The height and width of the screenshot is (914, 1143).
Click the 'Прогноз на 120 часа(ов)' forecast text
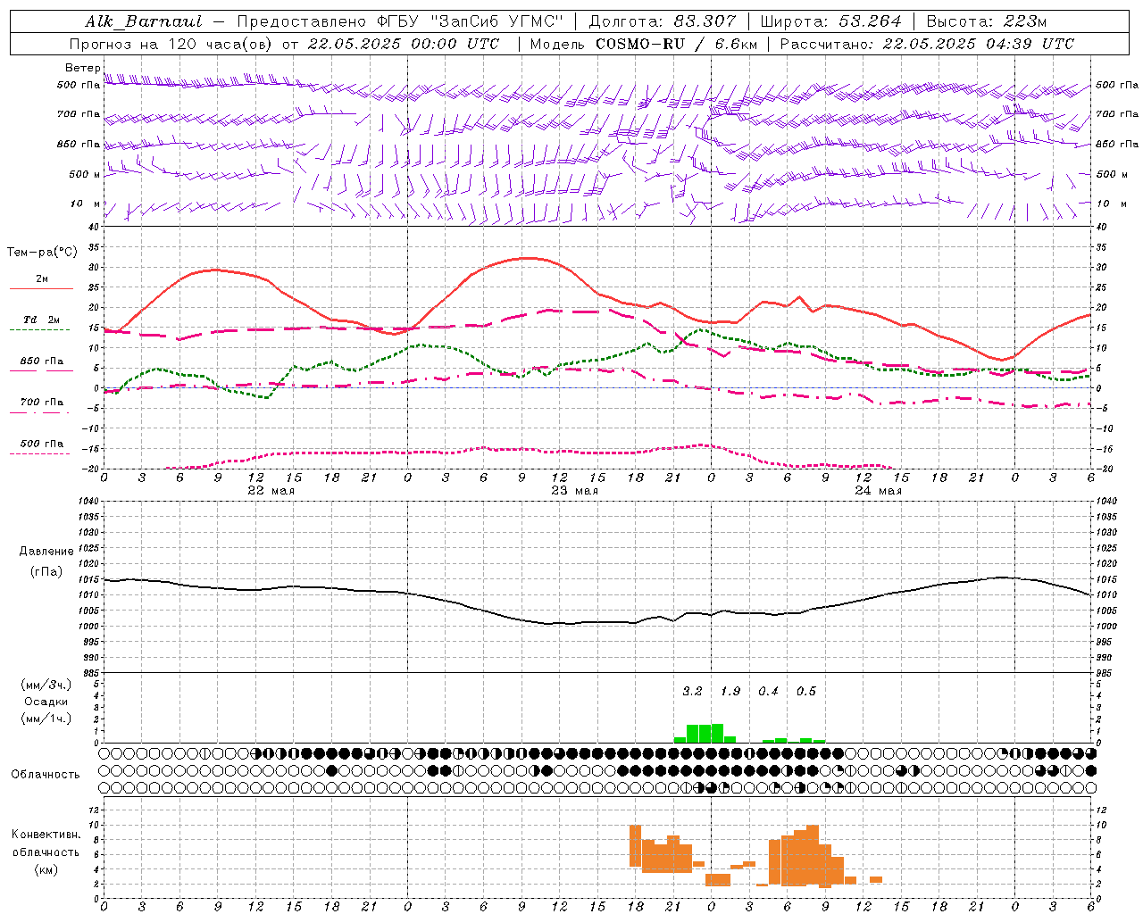point(172,44)
